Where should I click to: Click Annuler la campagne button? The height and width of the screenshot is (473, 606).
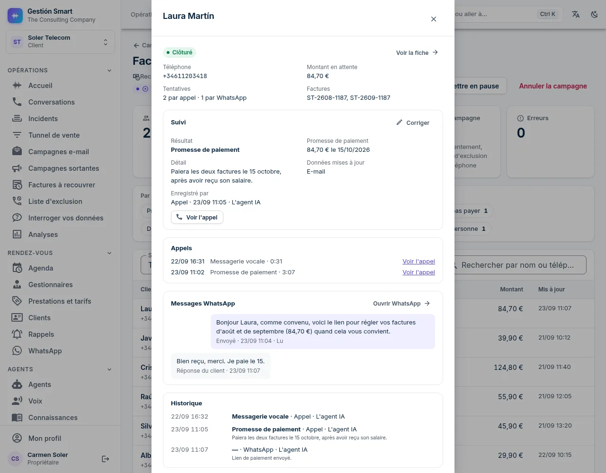(553, 86)
